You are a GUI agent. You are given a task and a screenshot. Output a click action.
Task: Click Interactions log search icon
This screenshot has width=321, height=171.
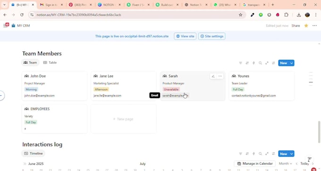click(x=260, y=154)
